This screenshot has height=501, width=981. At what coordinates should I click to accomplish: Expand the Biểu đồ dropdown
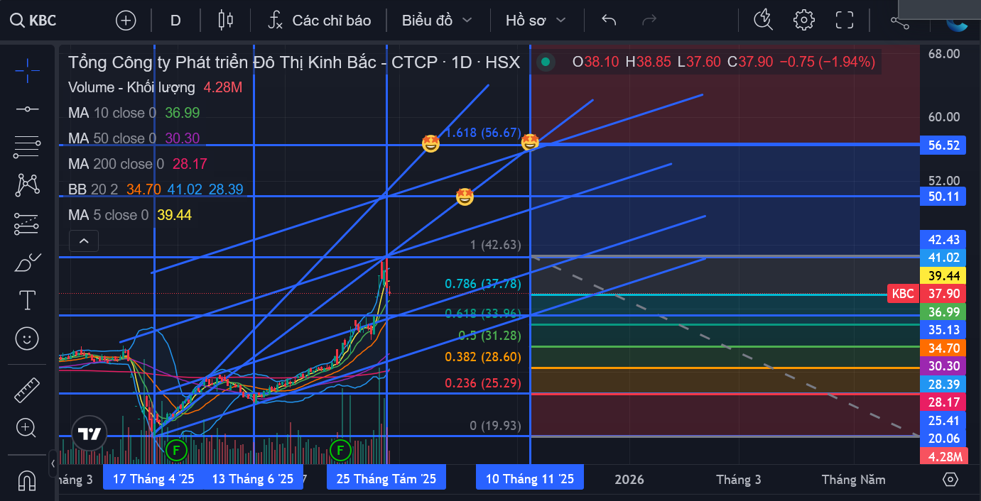tap(437, 20)
